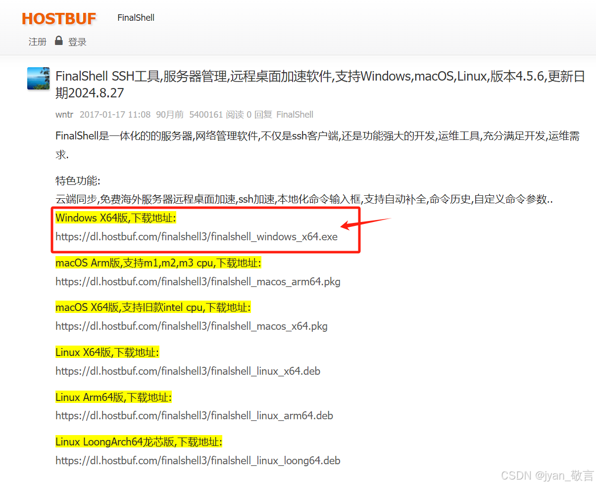The width and height of the screenshot is (596, 485).
Task: Open author profile wntr
Action: click(64, 115)
